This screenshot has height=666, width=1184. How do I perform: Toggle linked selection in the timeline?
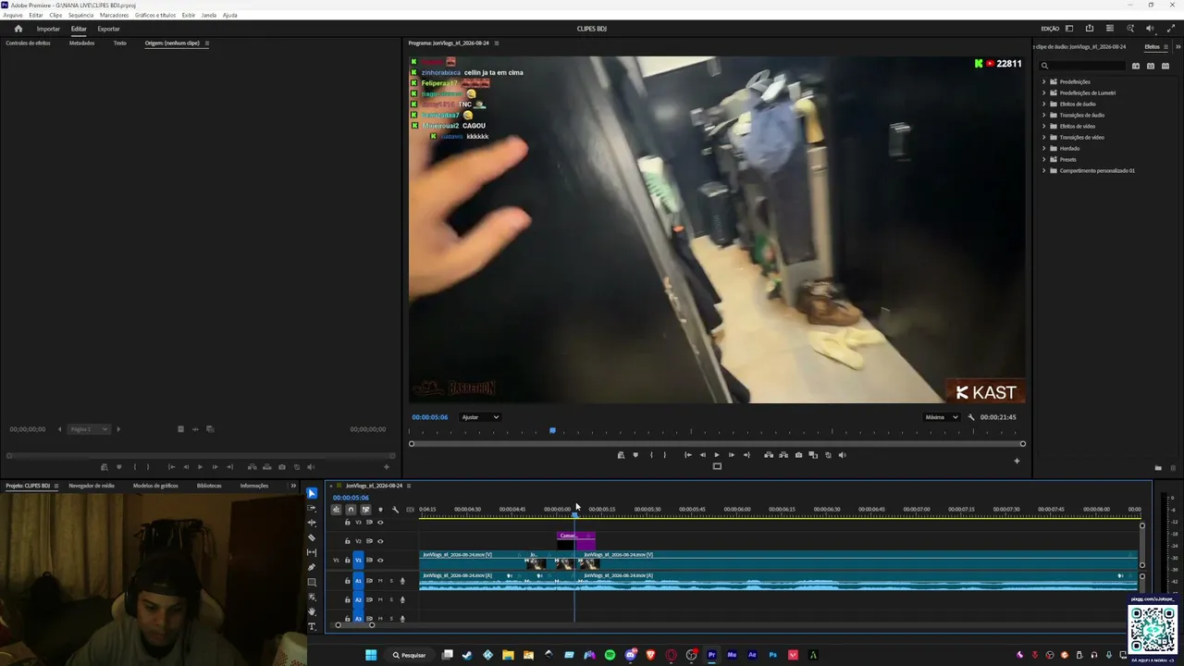point(365,510)
